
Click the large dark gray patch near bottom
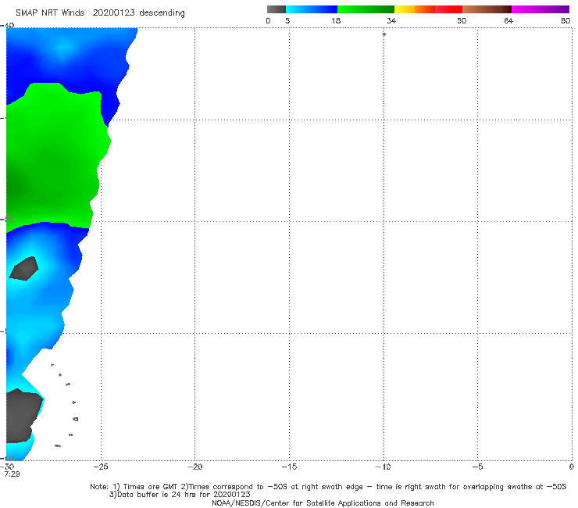coord(22,416)
